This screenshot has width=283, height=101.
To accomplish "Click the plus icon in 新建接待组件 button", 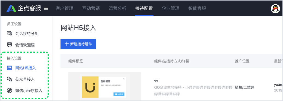I will pos(67,44).
